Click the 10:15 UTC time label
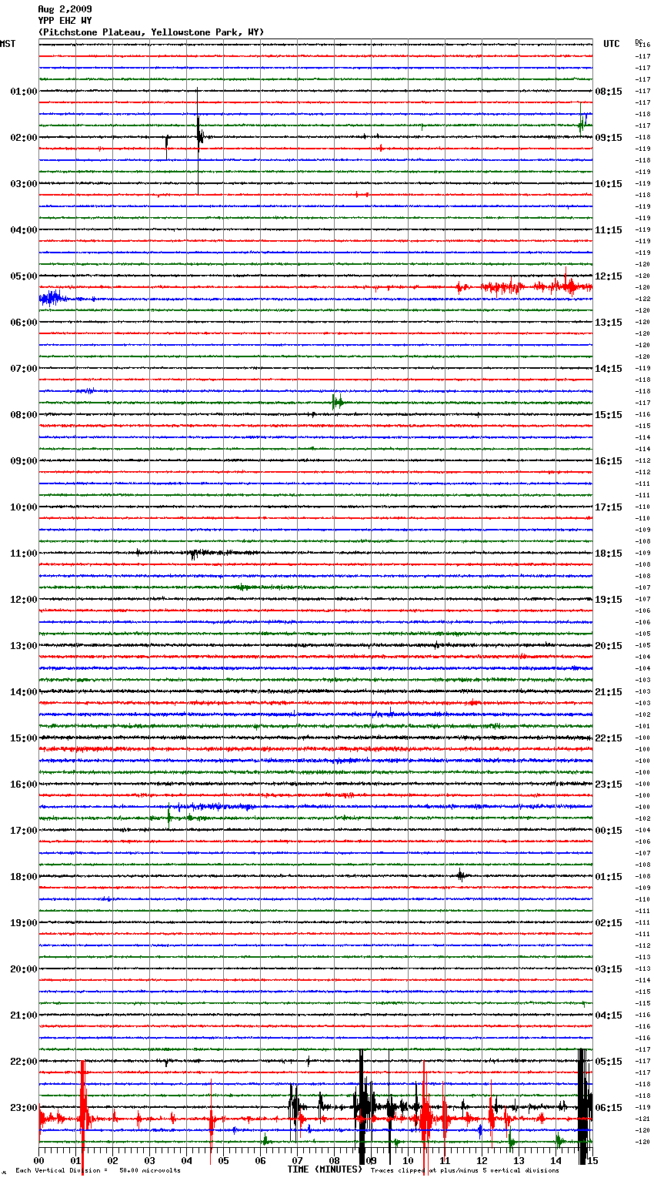Viewport: 654px width, 1181px height. 609,184
